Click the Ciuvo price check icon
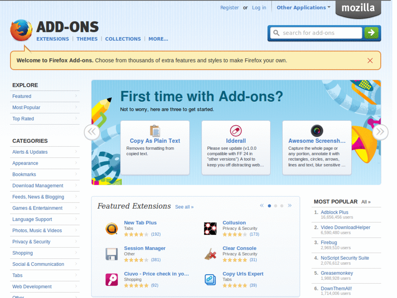This screenshot has width=397, height=298. tap(111, 280)
